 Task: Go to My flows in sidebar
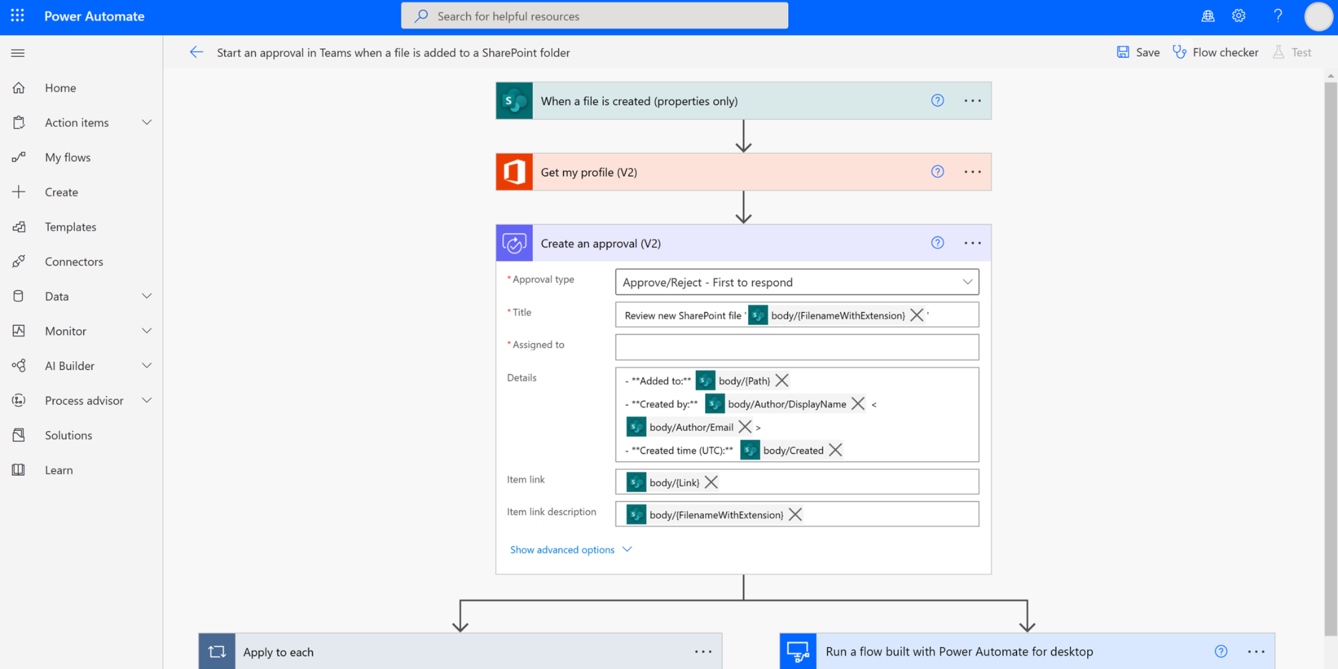pyautogui.click(x=68, y=157)
